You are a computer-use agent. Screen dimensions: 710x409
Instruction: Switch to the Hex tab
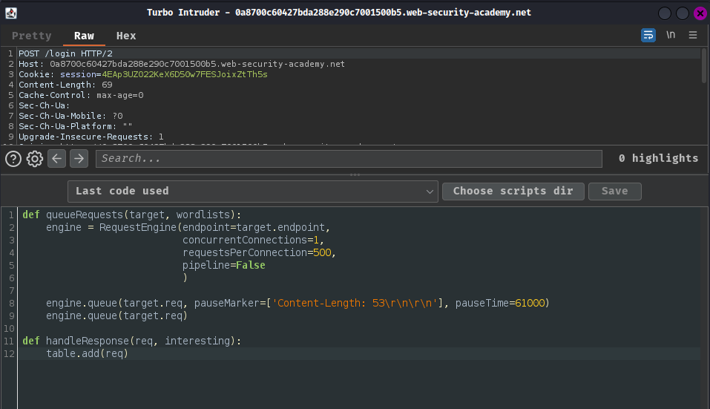pos(126,36)
